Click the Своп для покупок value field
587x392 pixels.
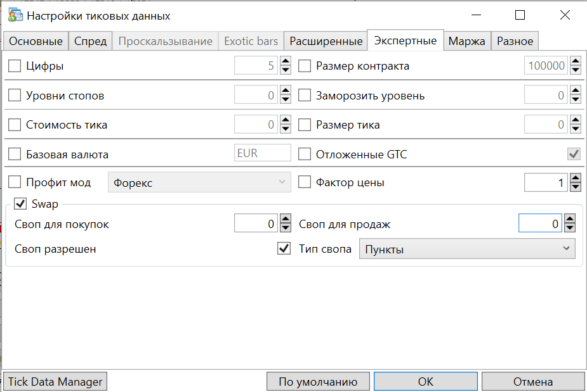point(256,223)
